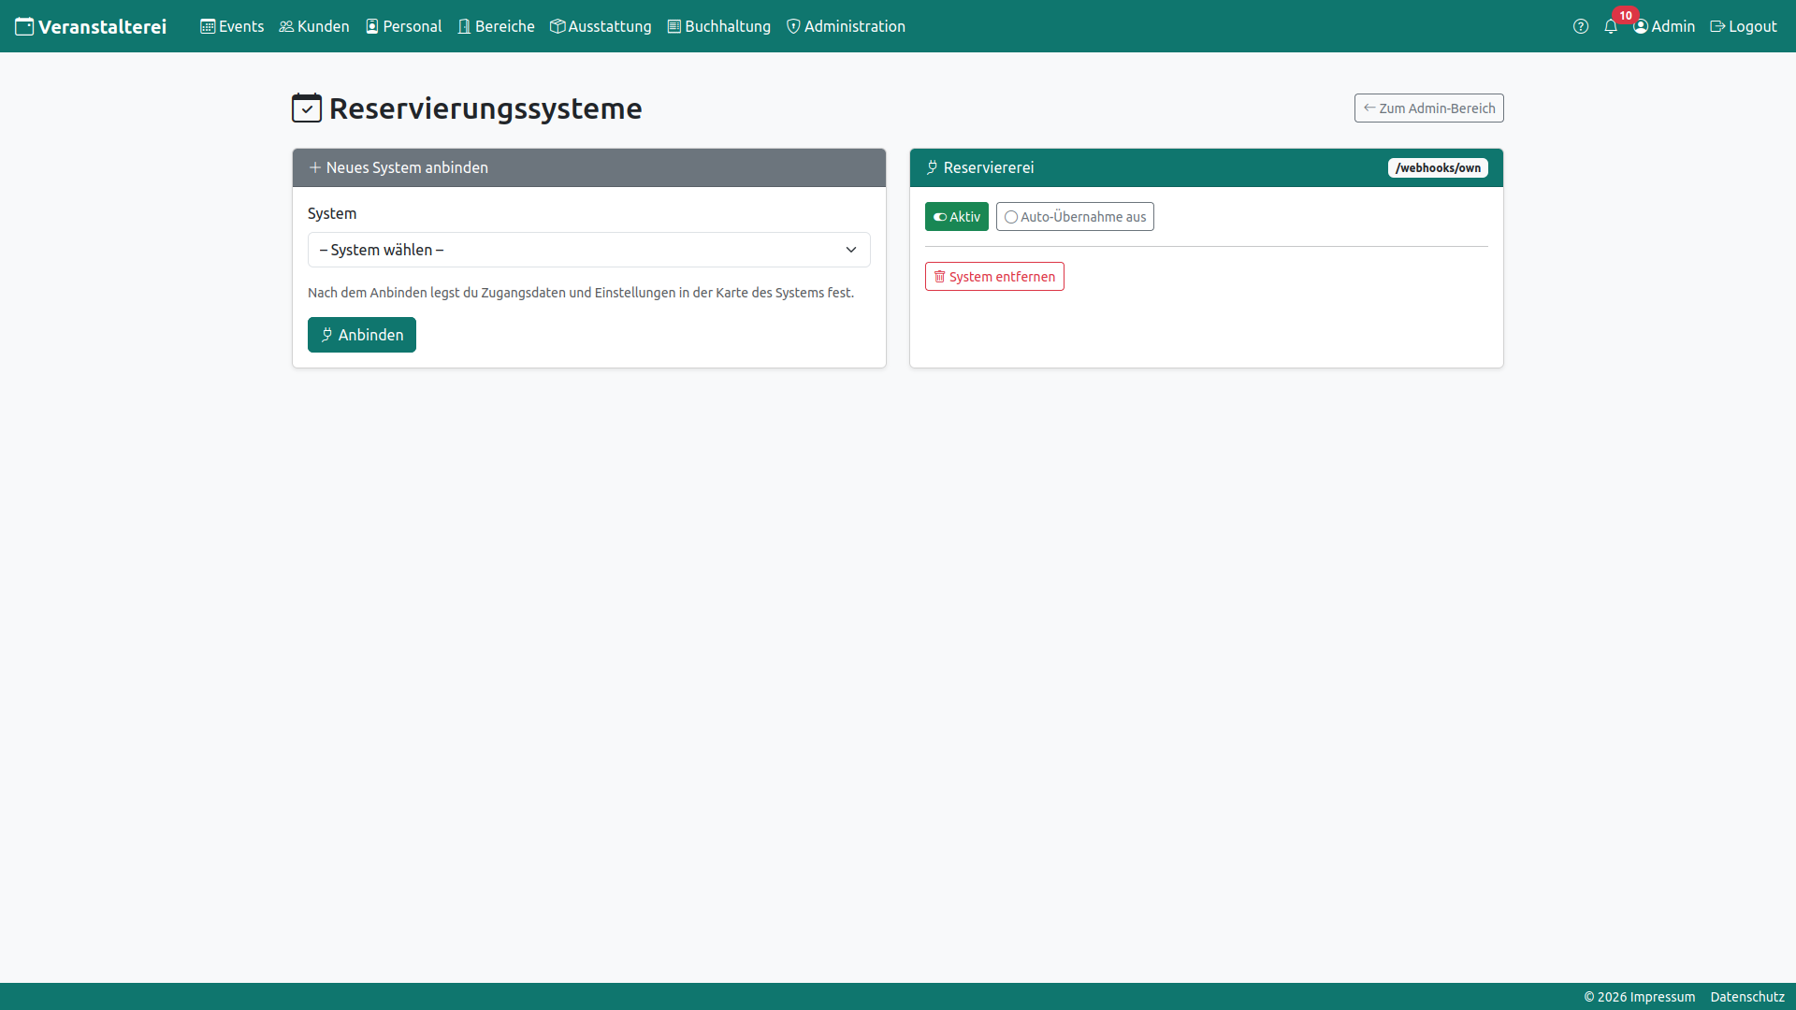
Task: Click the plus icon in Neues System anbinden header
Action: point(315,167)
